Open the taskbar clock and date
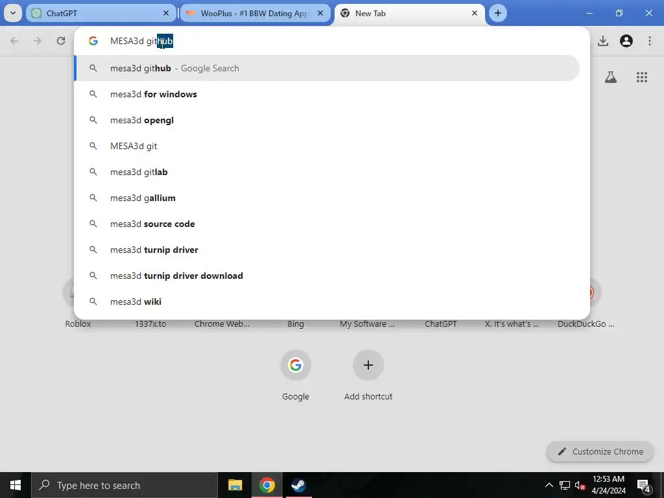Screen dimensions: 664x498 click(x=608, y=485)
